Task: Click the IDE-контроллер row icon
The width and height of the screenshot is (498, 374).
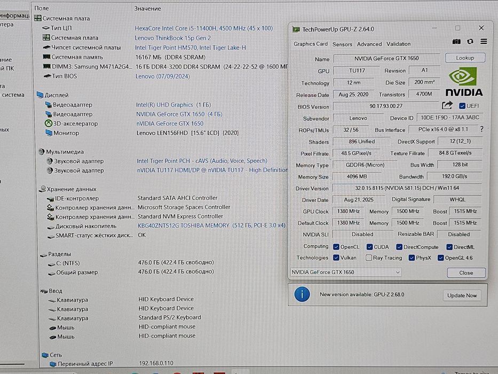Action: click(50, 199)
